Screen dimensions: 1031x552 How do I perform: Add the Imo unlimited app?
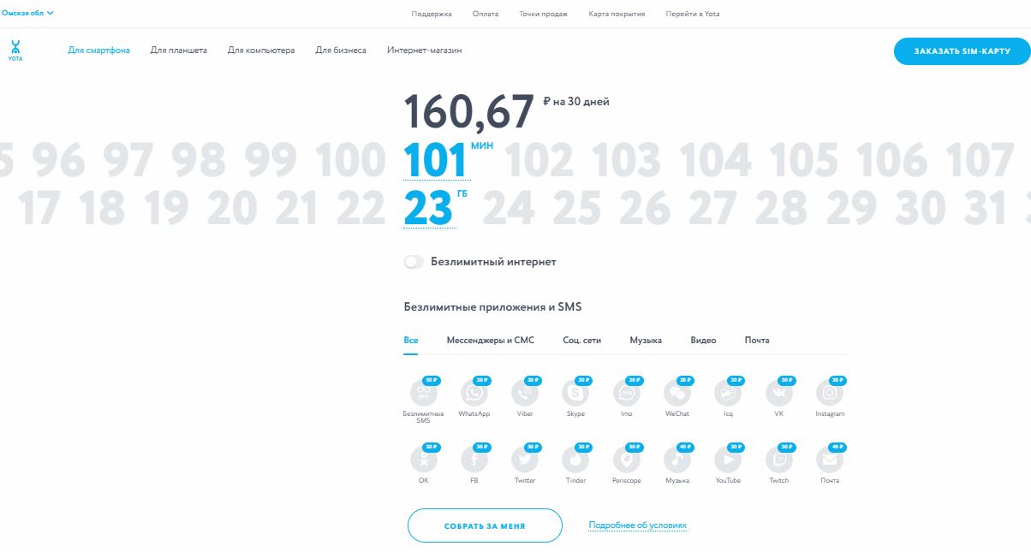[x=627, y=394]
